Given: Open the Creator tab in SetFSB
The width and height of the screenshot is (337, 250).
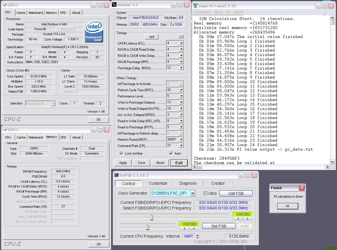Looking at the screenshot, I should click(218, 183).
